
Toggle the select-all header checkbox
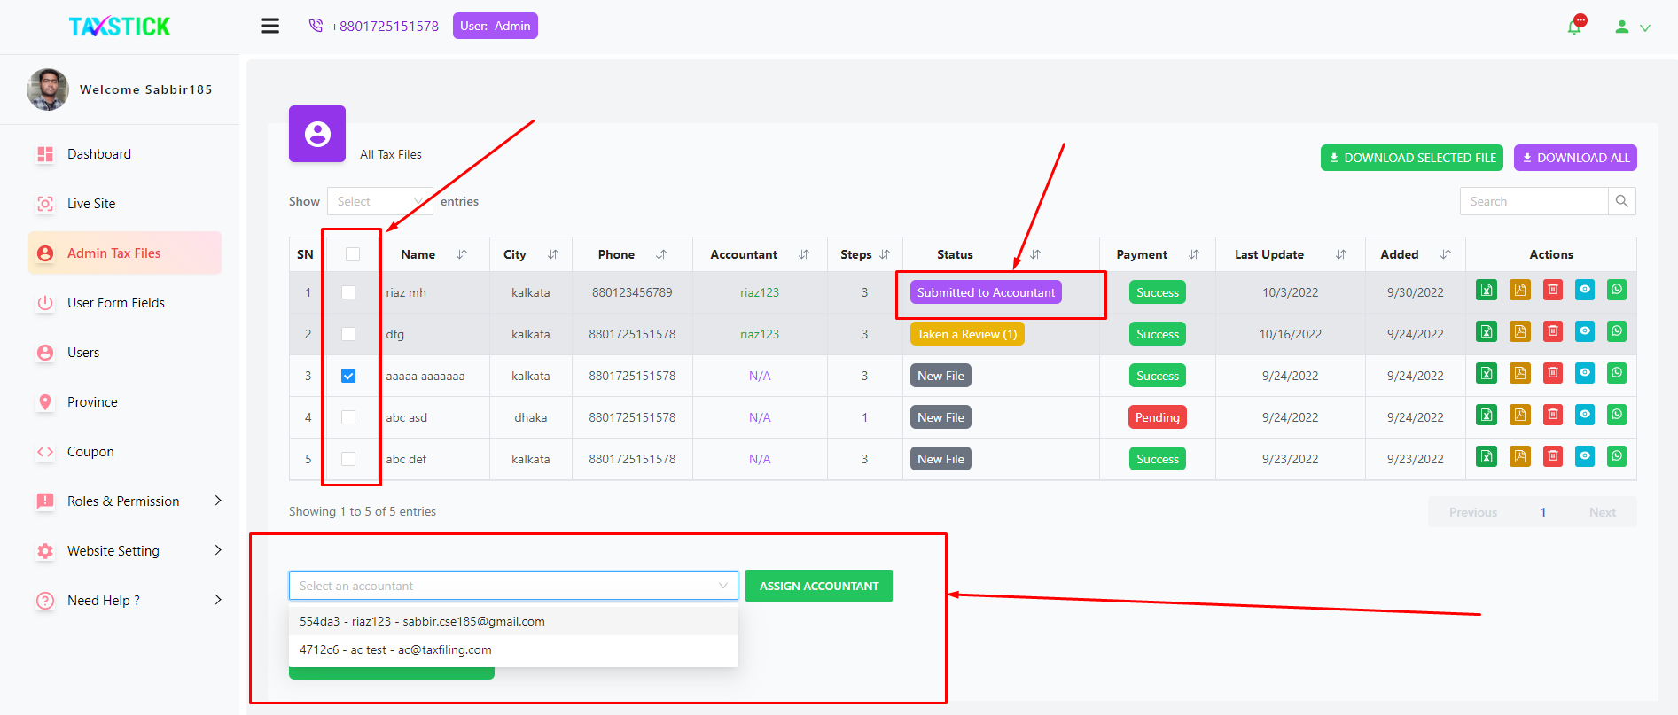coord(353,254)
